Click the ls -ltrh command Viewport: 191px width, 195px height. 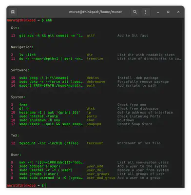27,55
